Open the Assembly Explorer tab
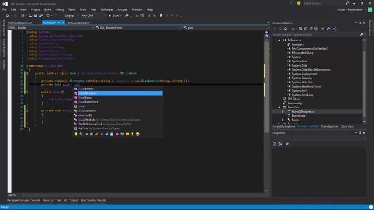Viewport: 374px width, 210px height. point(283,127)
